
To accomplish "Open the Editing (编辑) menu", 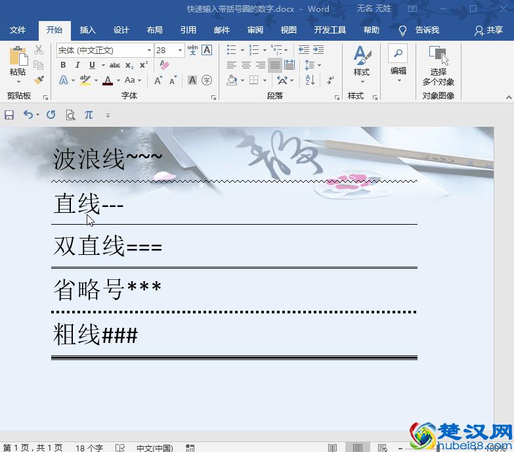I will [x=398, y=63].
